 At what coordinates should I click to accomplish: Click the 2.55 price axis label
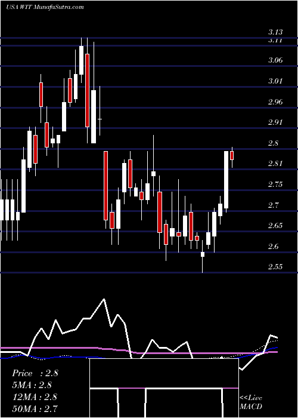[275, 267]
